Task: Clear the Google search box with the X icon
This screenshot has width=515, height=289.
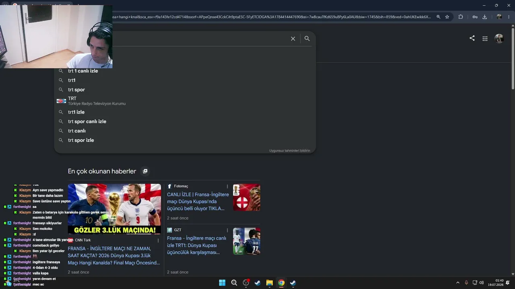Action: [x=293, y=39]
